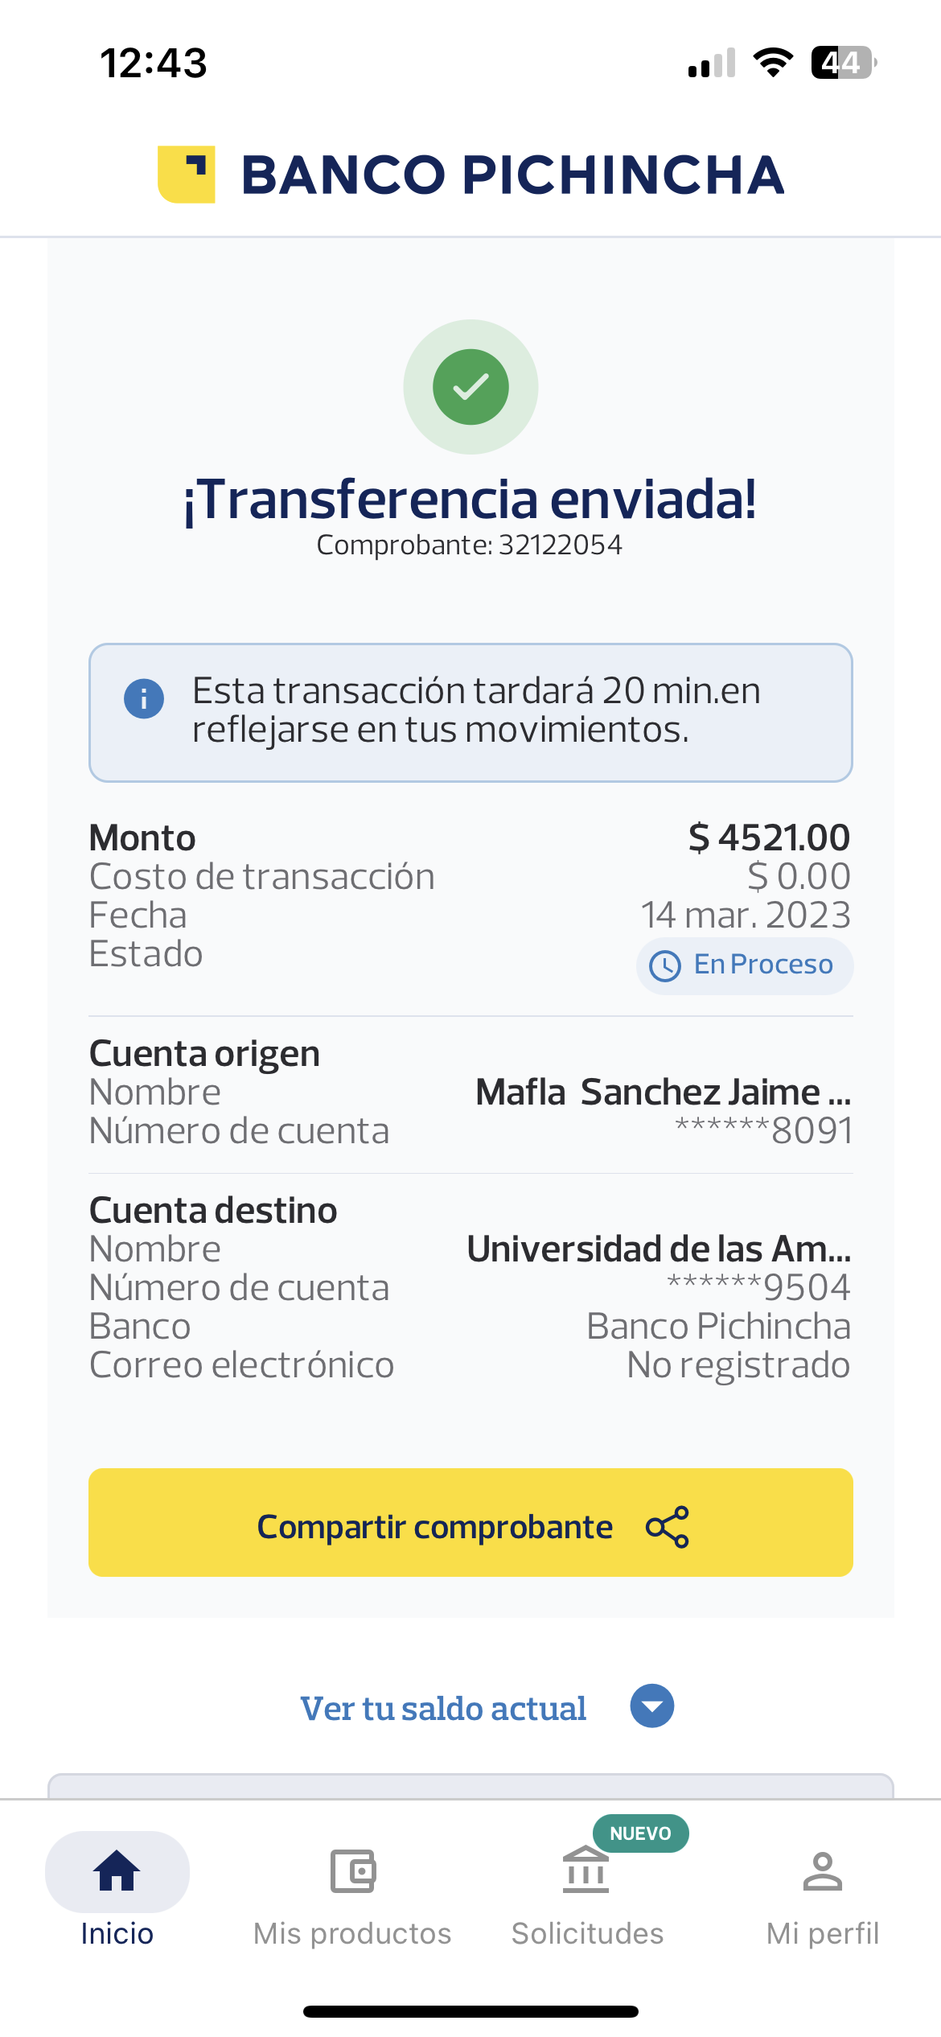Tap the NUEVO badge on Solicitudes
Screen dimensions: 941x2037
(x=641, y=1833)
